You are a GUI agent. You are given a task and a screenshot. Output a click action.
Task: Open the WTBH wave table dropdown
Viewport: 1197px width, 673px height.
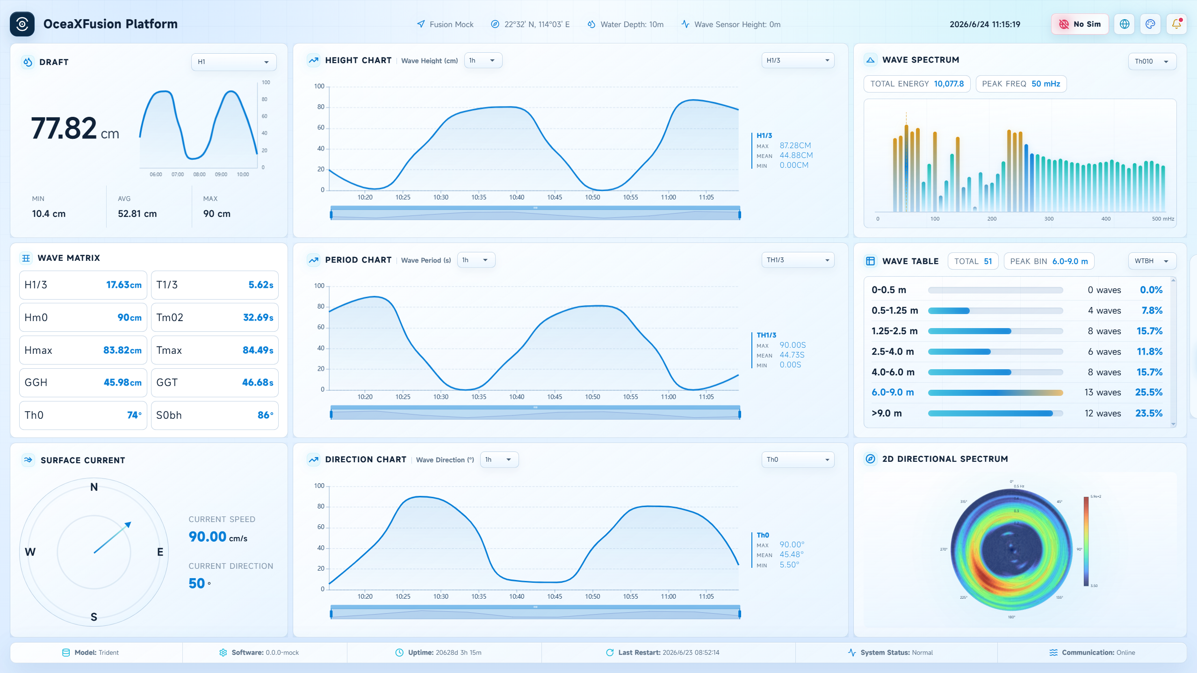[1152, 261]
